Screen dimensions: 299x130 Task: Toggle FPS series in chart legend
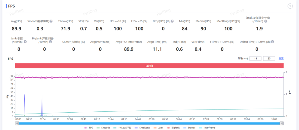(89, 128)
